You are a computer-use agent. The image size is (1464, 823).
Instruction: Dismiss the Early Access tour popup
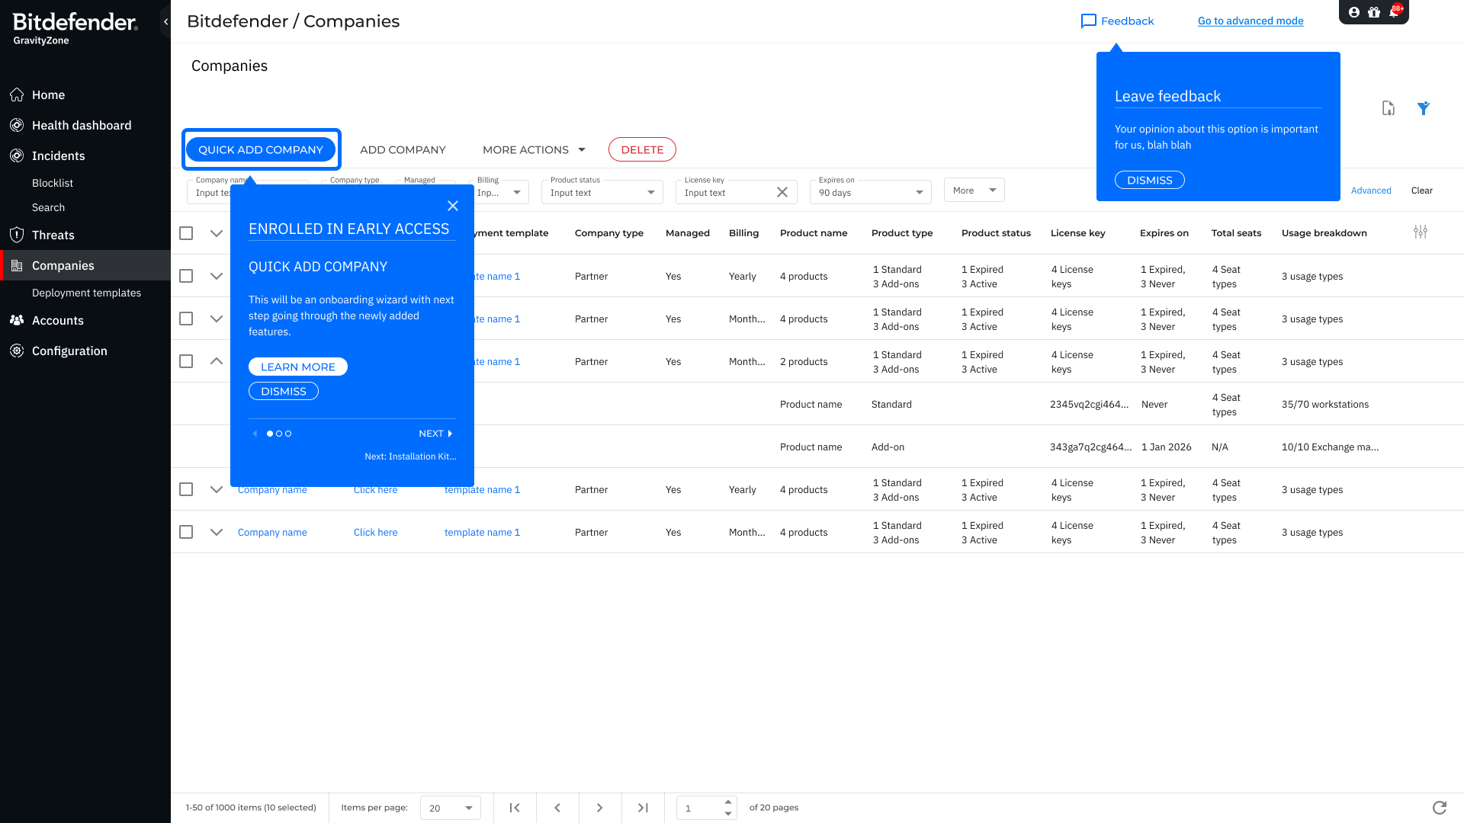click(x=284, y=391)
